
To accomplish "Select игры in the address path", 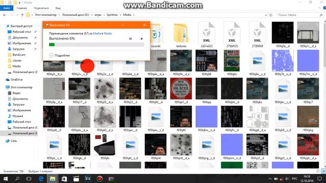I will click(x=98, y=15).
